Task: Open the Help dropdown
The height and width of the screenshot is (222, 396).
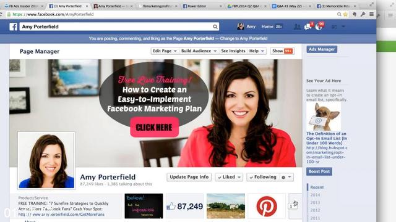Action: tap(257, 51)
